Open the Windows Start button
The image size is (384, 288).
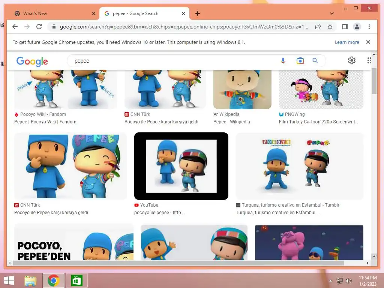pos(9,280)
